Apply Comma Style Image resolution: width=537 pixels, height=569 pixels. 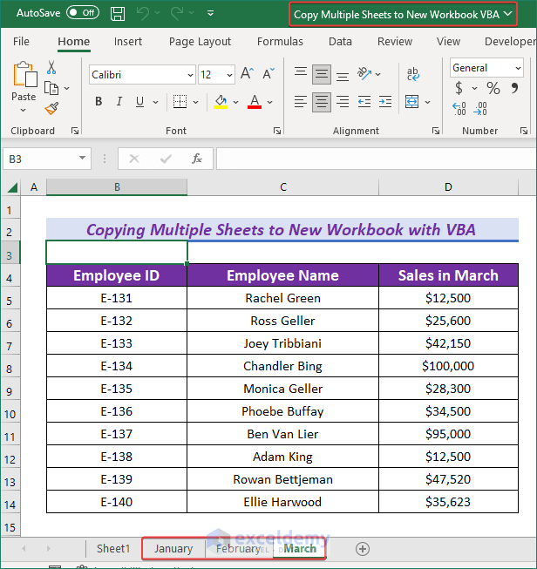514,88
